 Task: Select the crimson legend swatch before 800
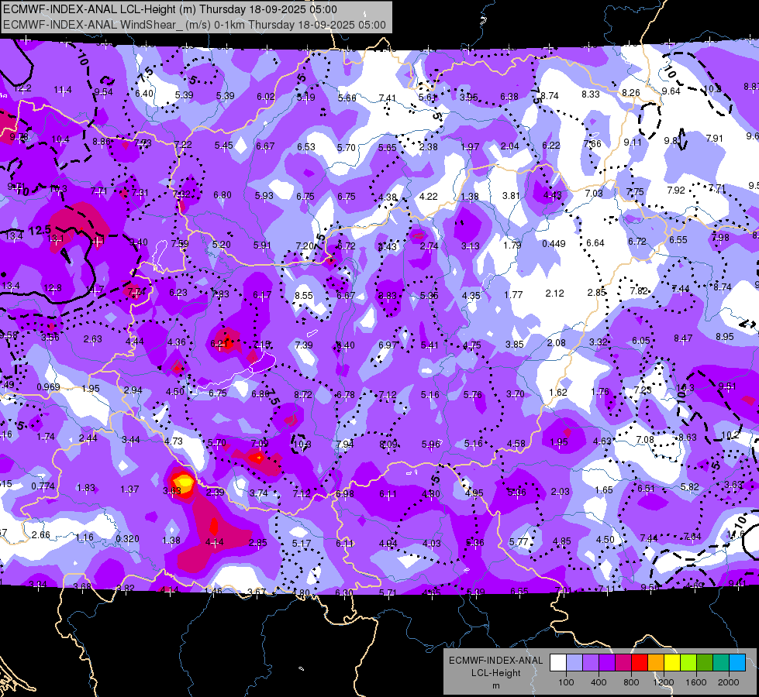click(623, 662)
